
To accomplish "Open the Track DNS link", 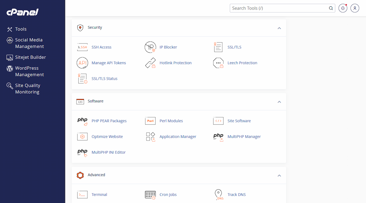I will pyautogui.click(x=237, y=195).
